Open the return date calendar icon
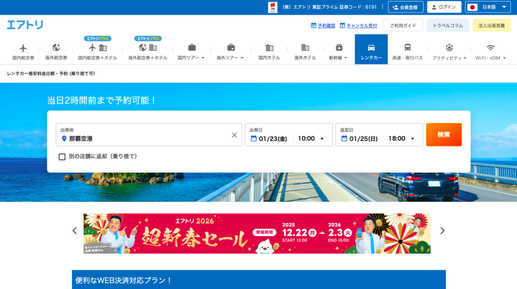 344,139
